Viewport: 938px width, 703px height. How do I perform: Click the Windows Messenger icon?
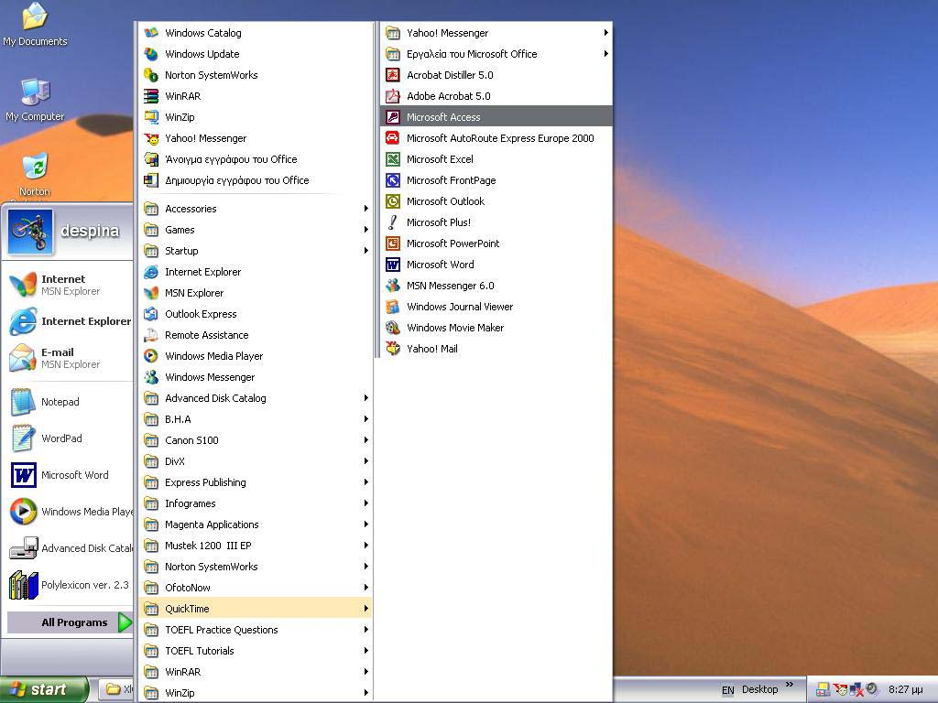point(151,377)
